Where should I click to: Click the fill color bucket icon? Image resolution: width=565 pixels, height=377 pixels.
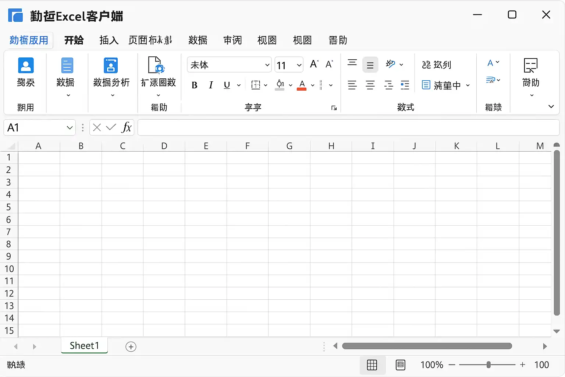[280, 85]
